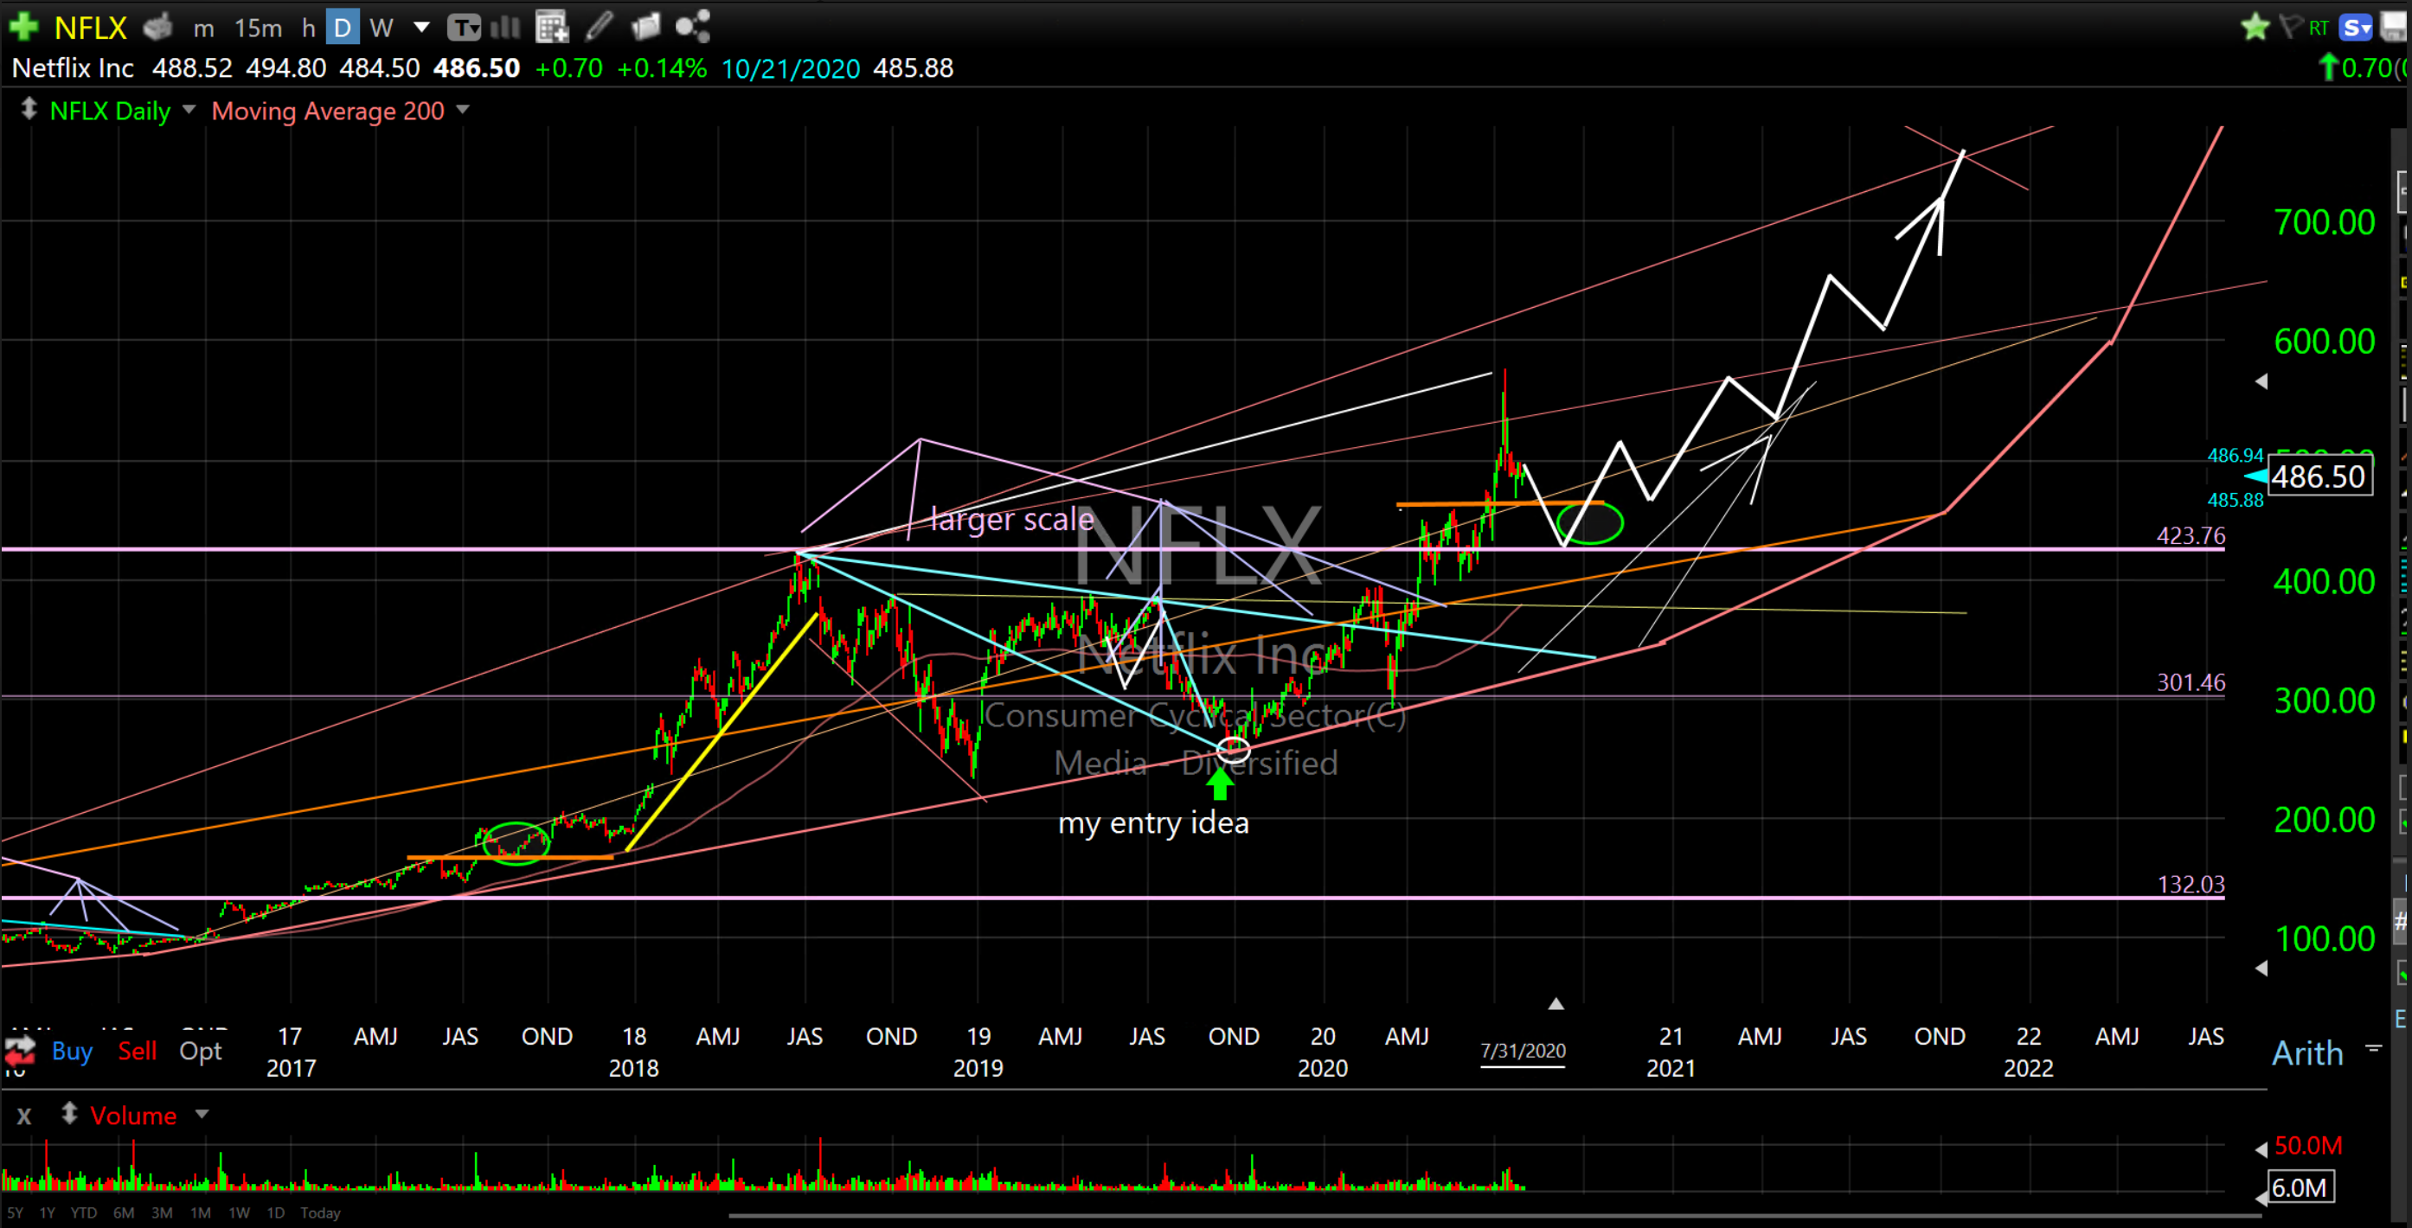
Task: Click the yellow favorites star icon
Action: pyautogui.click(x=2255, y=27)
